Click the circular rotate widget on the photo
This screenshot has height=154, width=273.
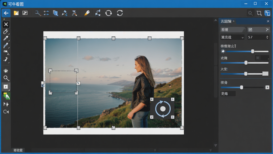coord(163,109)
